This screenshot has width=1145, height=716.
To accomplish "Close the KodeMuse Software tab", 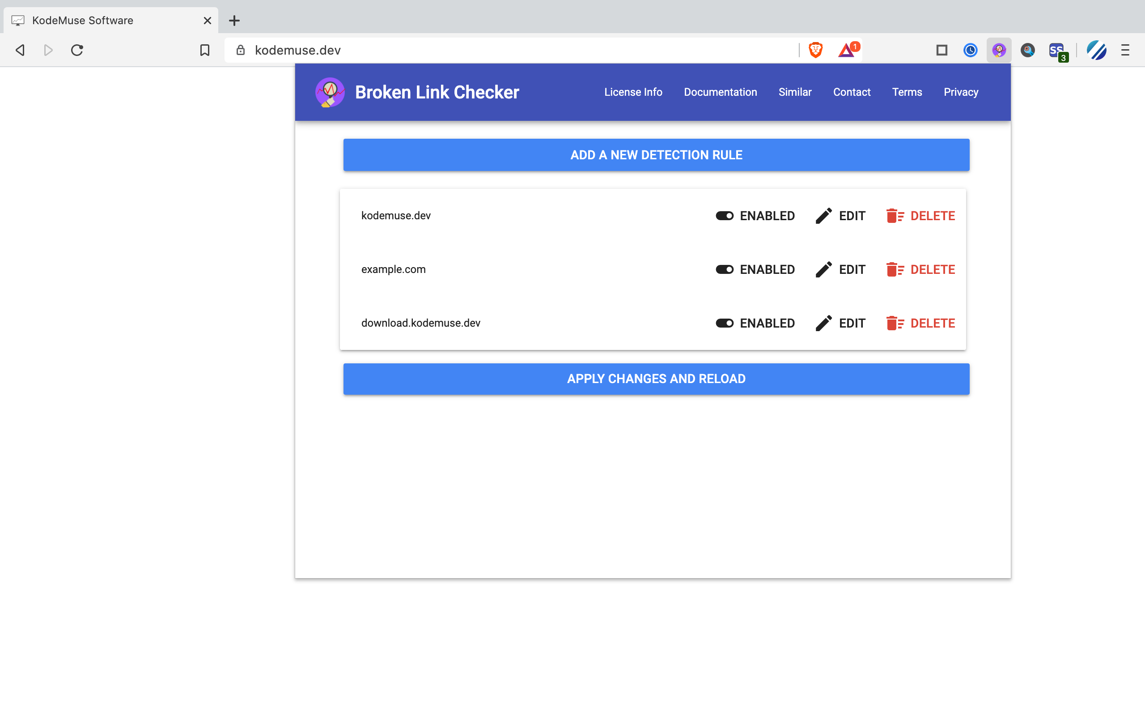I will pos(207,21).
